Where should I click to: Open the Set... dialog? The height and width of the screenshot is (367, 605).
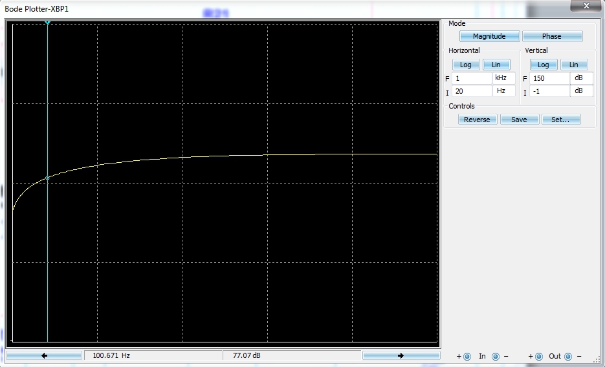coord(560,120)
